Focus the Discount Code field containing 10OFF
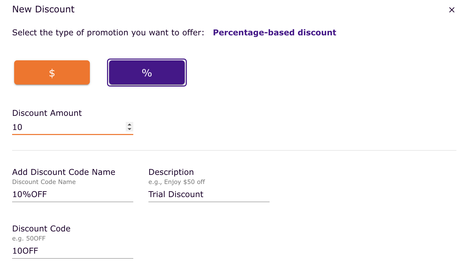The image size is (470, 268). pos(72,251)
